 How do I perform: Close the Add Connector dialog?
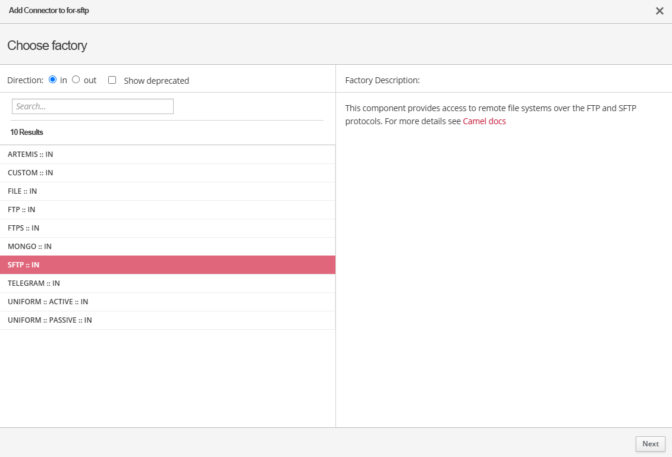click(x=660, y=11)
